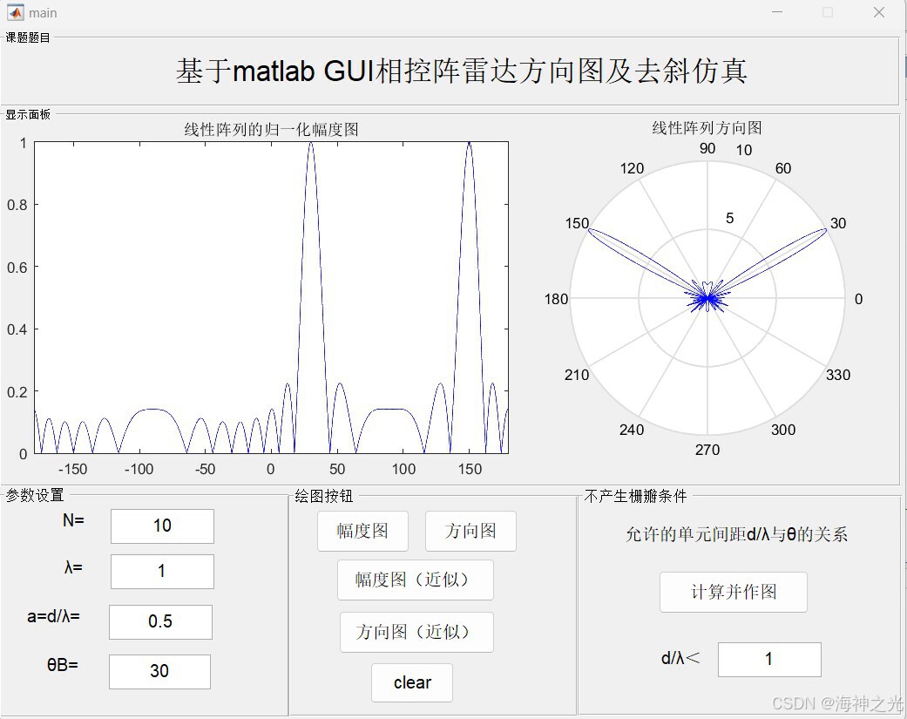
Task: Click the a=d/λ= label
Action: pyautogui.click(x=53, y=616)
